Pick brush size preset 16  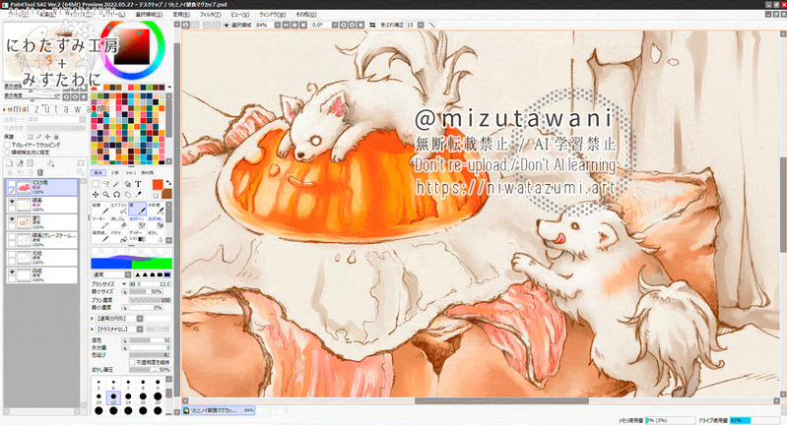click(143, 398)
